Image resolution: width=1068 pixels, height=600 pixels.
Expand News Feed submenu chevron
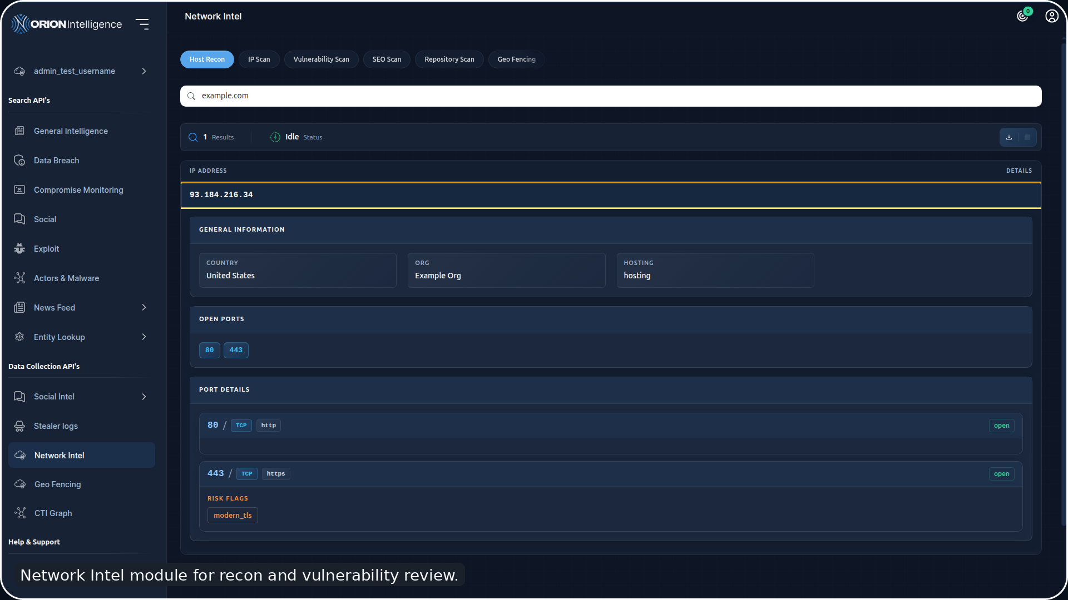144,308
